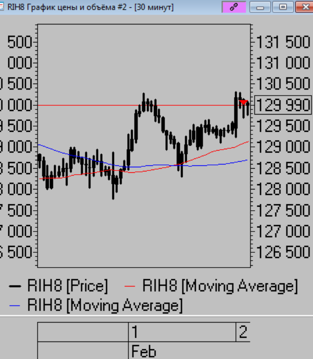Click the 130 500 label on the right axis

(283, 84)
